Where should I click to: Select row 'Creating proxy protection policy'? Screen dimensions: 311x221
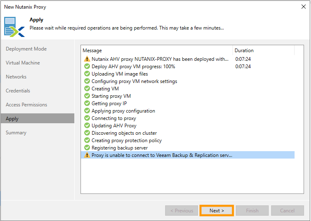coord(188,140)
